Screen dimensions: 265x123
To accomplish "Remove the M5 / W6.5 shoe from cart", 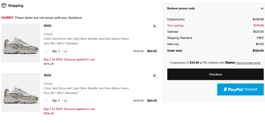I will (x=154, y=26).
